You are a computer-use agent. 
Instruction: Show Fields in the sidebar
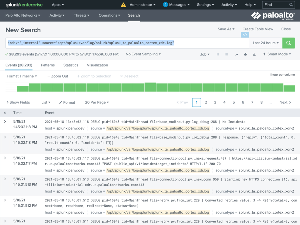(x=18, y=102)
